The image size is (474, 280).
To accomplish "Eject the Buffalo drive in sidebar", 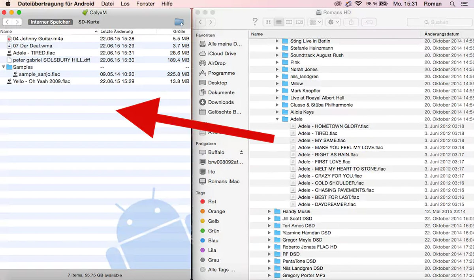I will [x=241, y=152].
